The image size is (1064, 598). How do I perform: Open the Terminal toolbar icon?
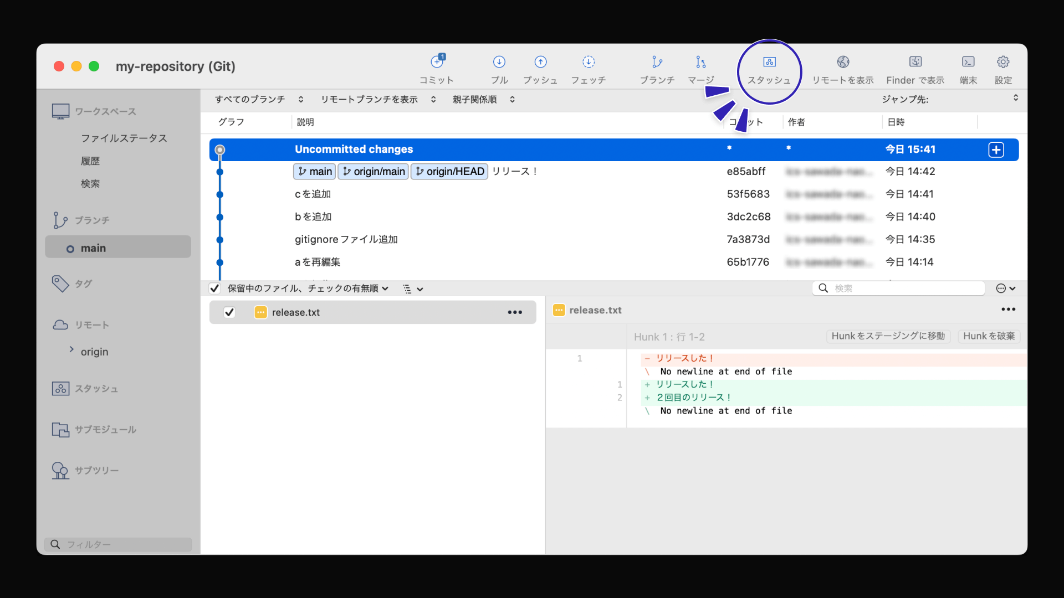(x=968, y=61)
